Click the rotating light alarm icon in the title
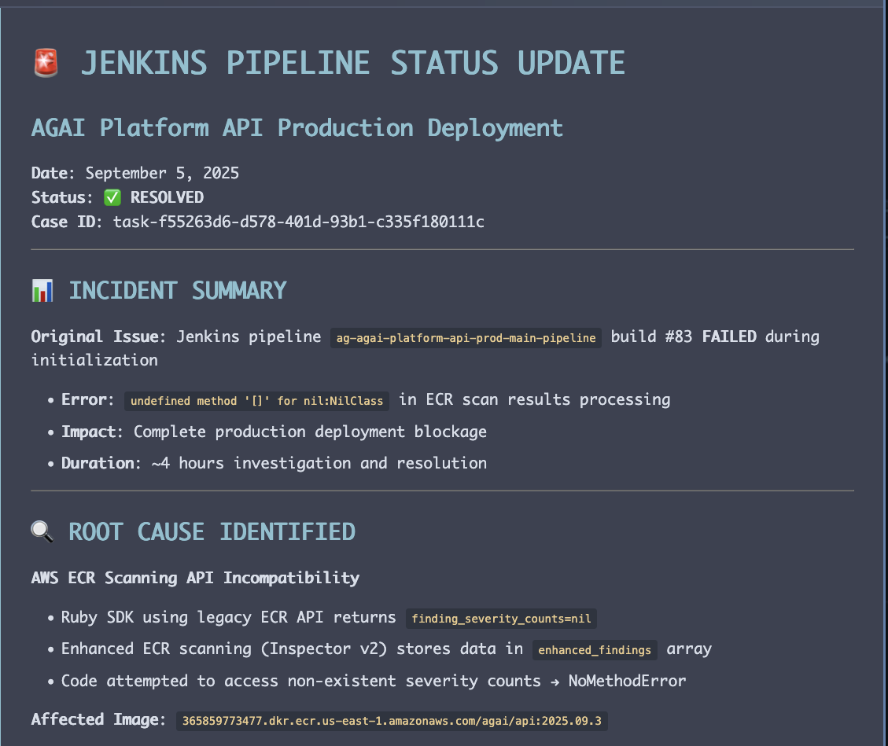888x746 pixels. pos(45,63)
